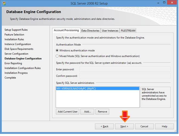Viewport: 179px width, 136px height.
Task: Click Server Configuration step
Action: point(17,54)
